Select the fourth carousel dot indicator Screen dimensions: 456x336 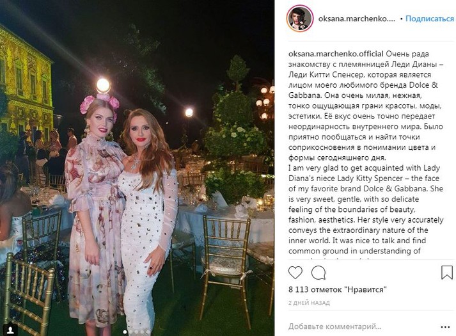pos(142,332)
